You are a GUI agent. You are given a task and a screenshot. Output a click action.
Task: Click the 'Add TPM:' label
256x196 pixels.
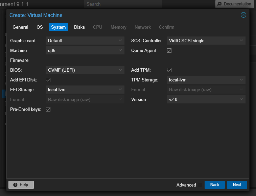point(141,70)
